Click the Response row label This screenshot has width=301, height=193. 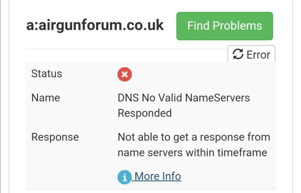point(55,137)
